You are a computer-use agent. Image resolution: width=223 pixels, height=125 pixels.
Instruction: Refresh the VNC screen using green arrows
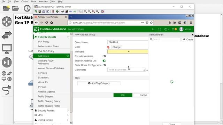point(57,11)
